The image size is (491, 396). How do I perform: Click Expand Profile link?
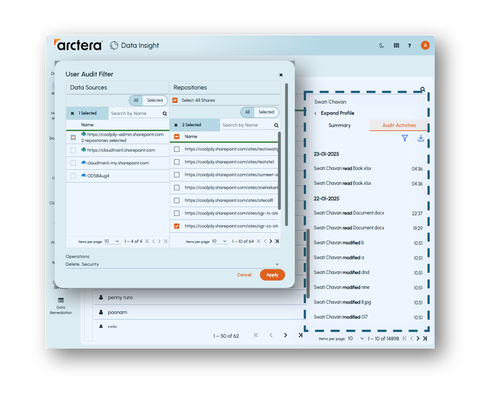coord(337,113)
